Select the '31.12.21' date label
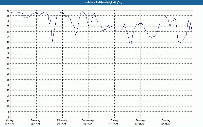The image size is (203, 127). click(x=114, y=124)
